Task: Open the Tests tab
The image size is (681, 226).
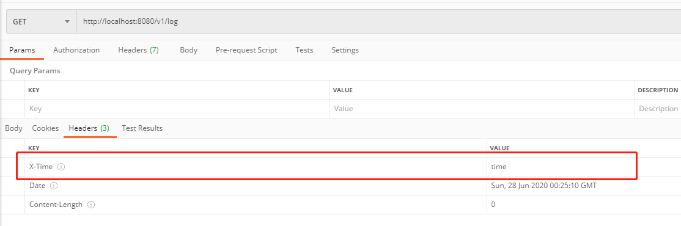Action: (304, 50)
